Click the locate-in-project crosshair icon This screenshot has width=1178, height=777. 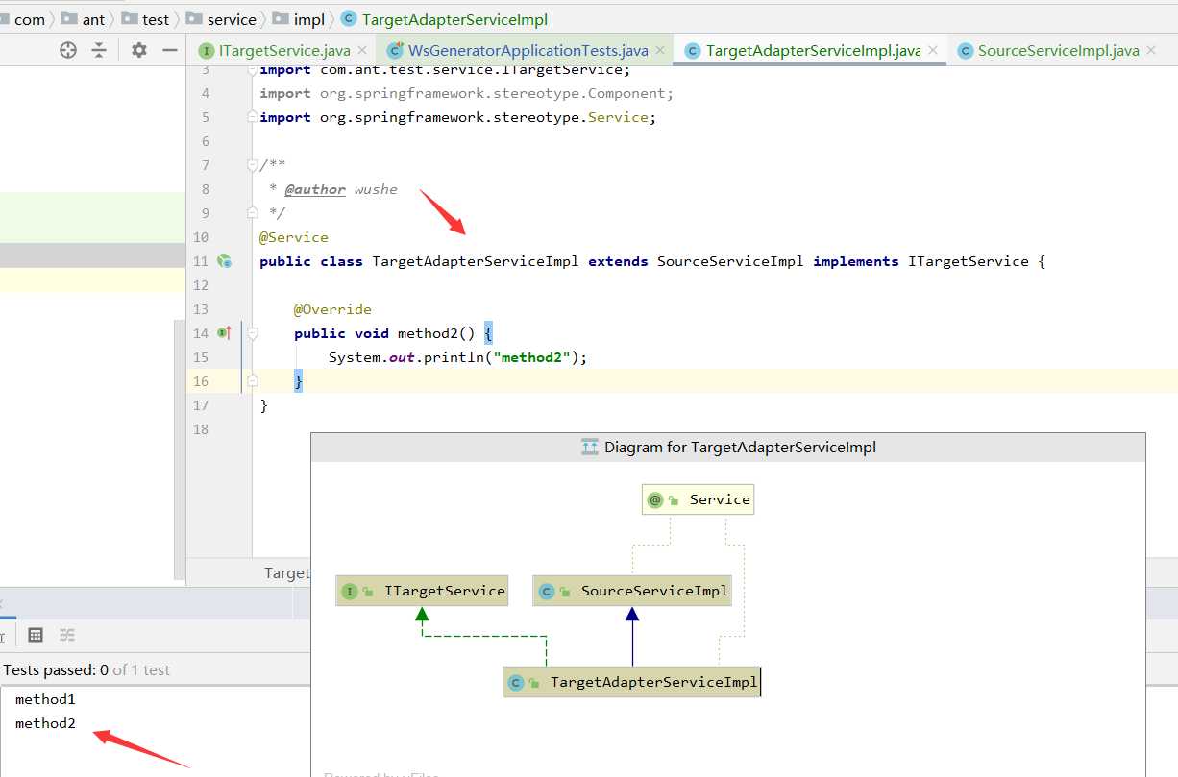pos(67,50)
